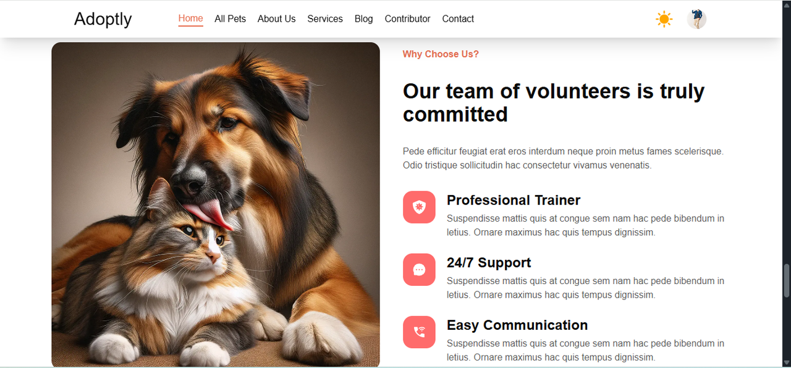The height and width of the screenshot is (368, 791).
Task: Select the 24/7 Support heading
Action: tap(489, 262)
